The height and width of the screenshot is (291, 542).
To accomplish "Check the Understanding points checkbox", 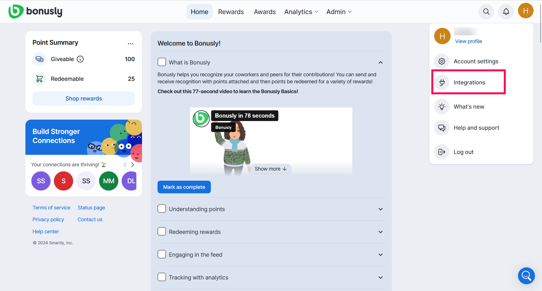I will click(162, 209).
